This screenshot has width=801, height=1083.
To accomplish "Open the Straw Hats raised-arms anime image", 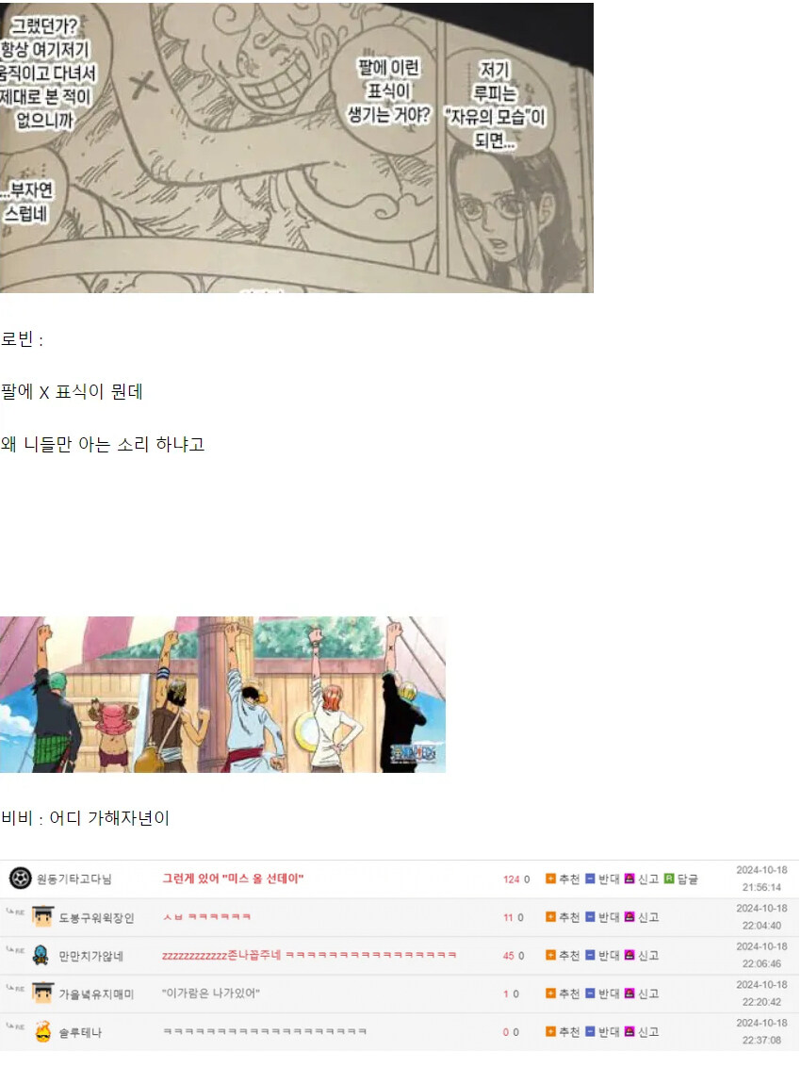I will point(222,694).
